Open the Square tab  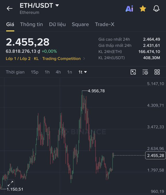coord(80,24)
